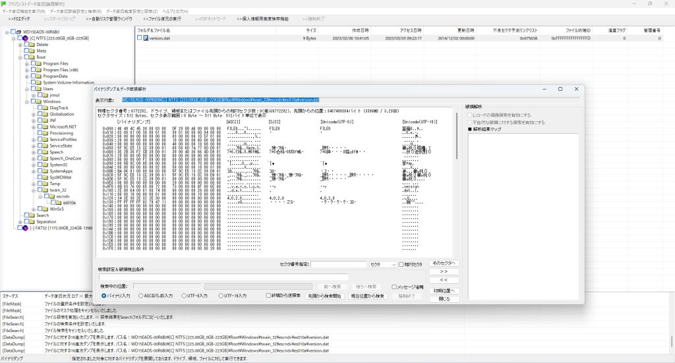Enable the 相対セクタ checkbox
Image resolution: width=675 pixels, height=363 pixels.
[x=401, y=265]
